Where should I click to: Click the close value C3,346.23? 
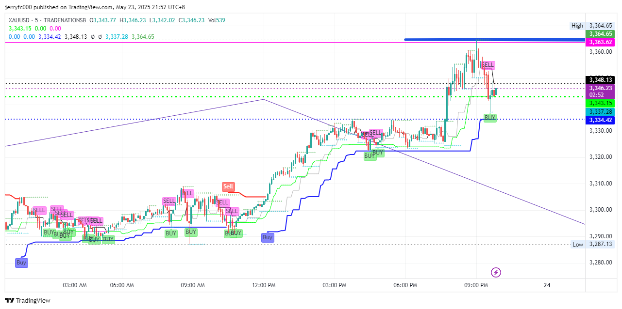(x=191, y=20)
